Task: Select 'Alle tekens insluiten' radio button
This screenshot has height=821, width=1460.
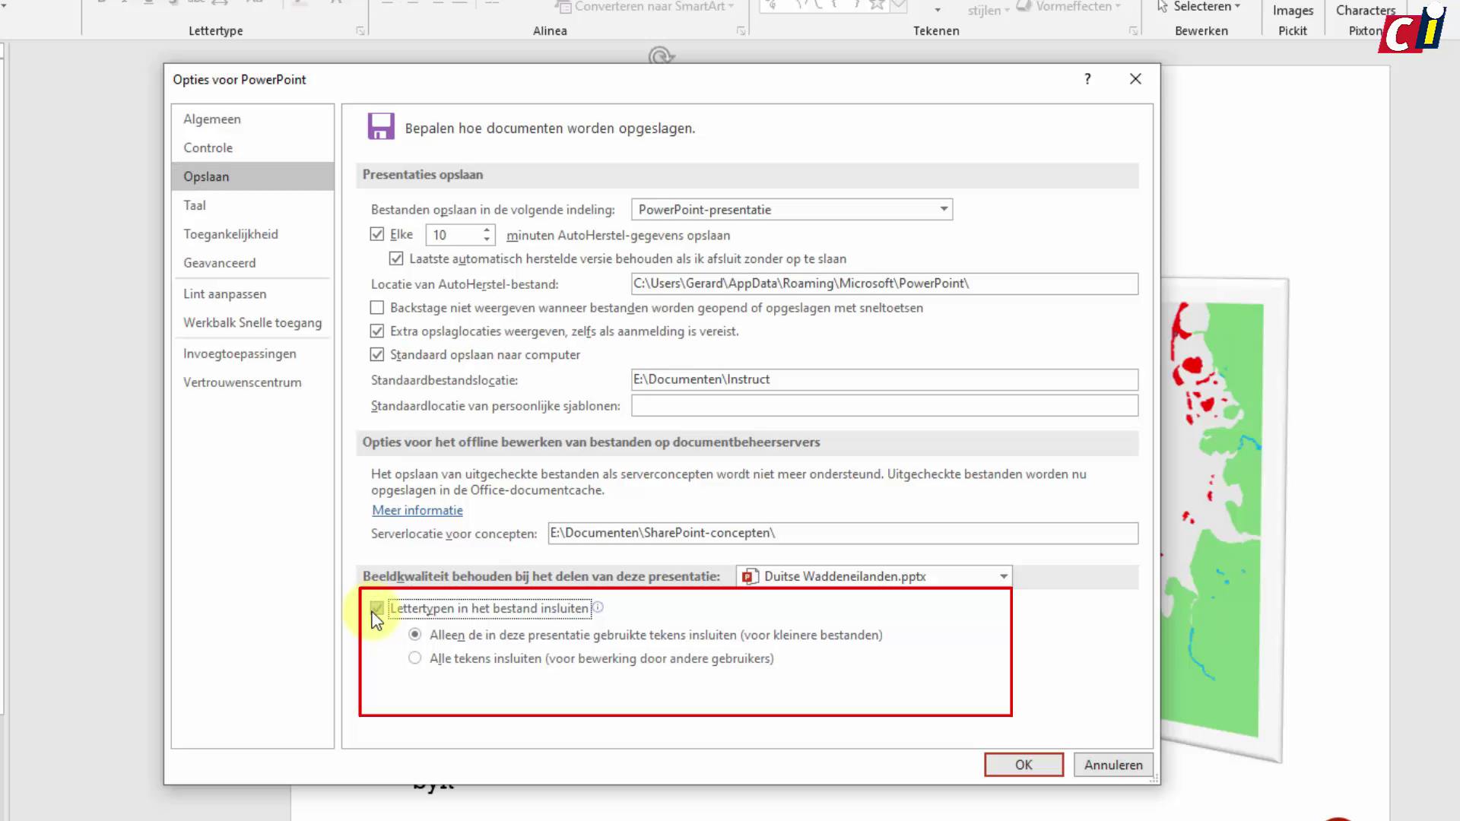Action: (414, 658)
